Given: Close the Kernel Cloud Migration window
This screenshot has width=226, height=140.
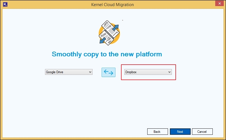Looking at the screenshot, I should point(219,3).
